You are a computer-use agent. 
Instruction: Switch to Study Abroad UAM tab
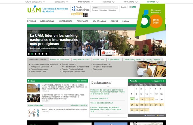click(81, 60)
